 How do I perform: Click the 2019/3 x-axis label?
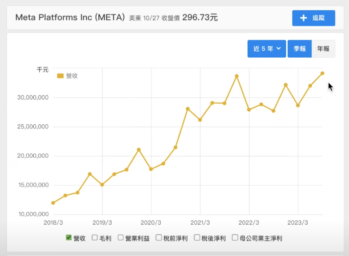pos(102,223)
